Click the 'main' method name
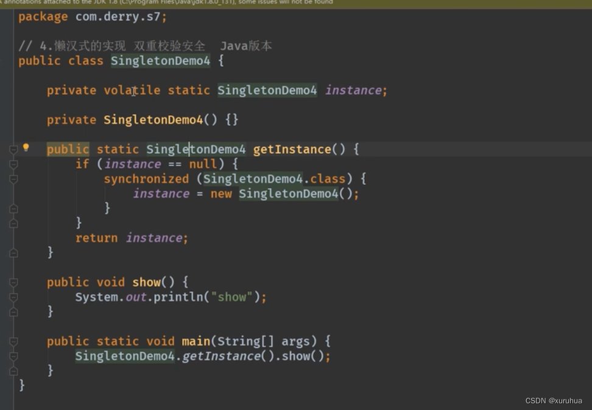This screenshot has height=410, width=592. [196, 342]
